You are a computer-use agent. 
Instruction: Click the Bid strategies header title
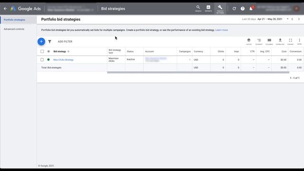[113, 9]
